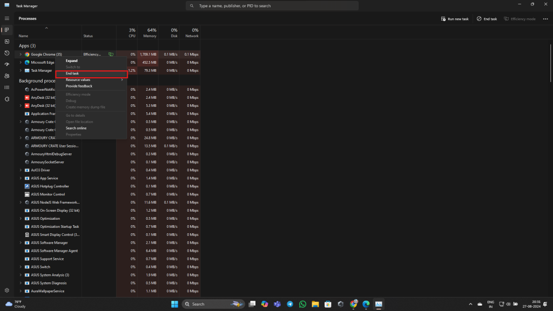Choose Search online from context menu
The width and height of the screenshot is (553, 311).
tap(76, 128)
